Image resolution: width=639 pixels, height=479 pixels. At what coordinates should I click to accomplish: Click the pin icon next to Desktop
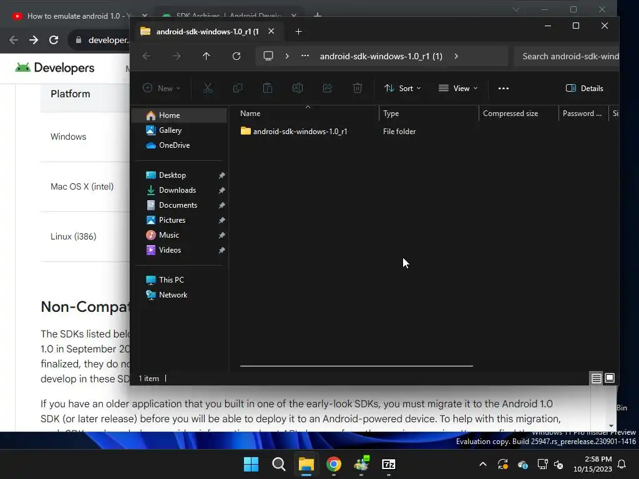click(x=222, y=175)
